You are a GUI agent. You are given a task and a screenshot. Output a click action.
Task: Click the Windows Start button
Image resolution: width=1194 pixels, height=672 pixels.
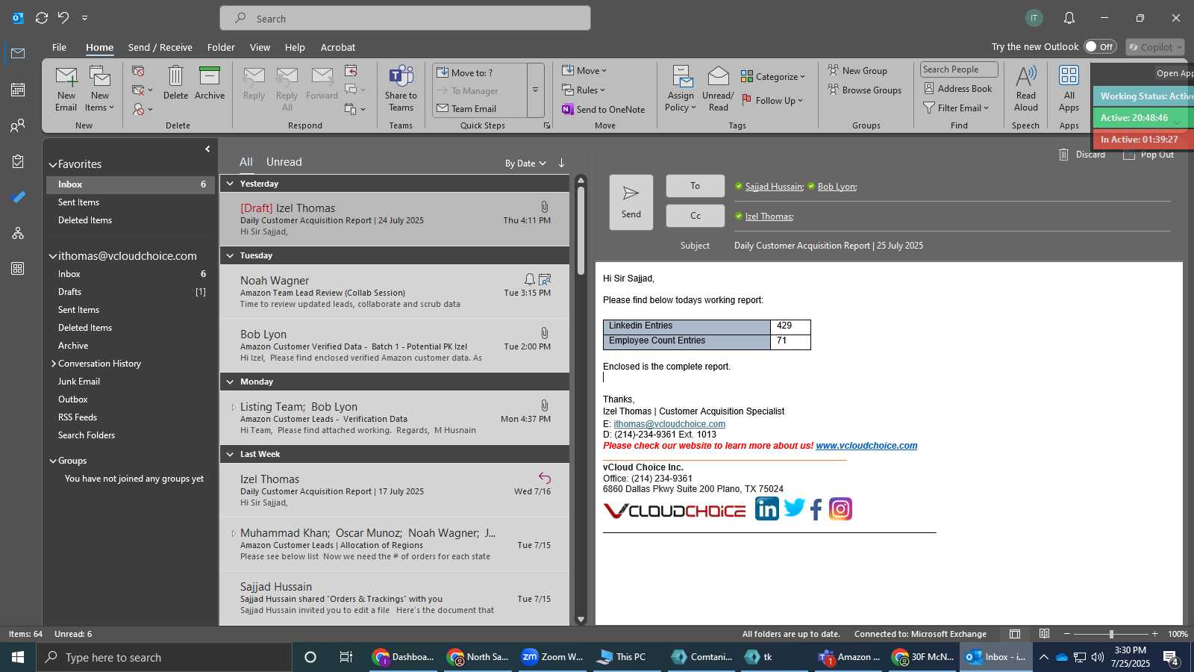[18, 657]
